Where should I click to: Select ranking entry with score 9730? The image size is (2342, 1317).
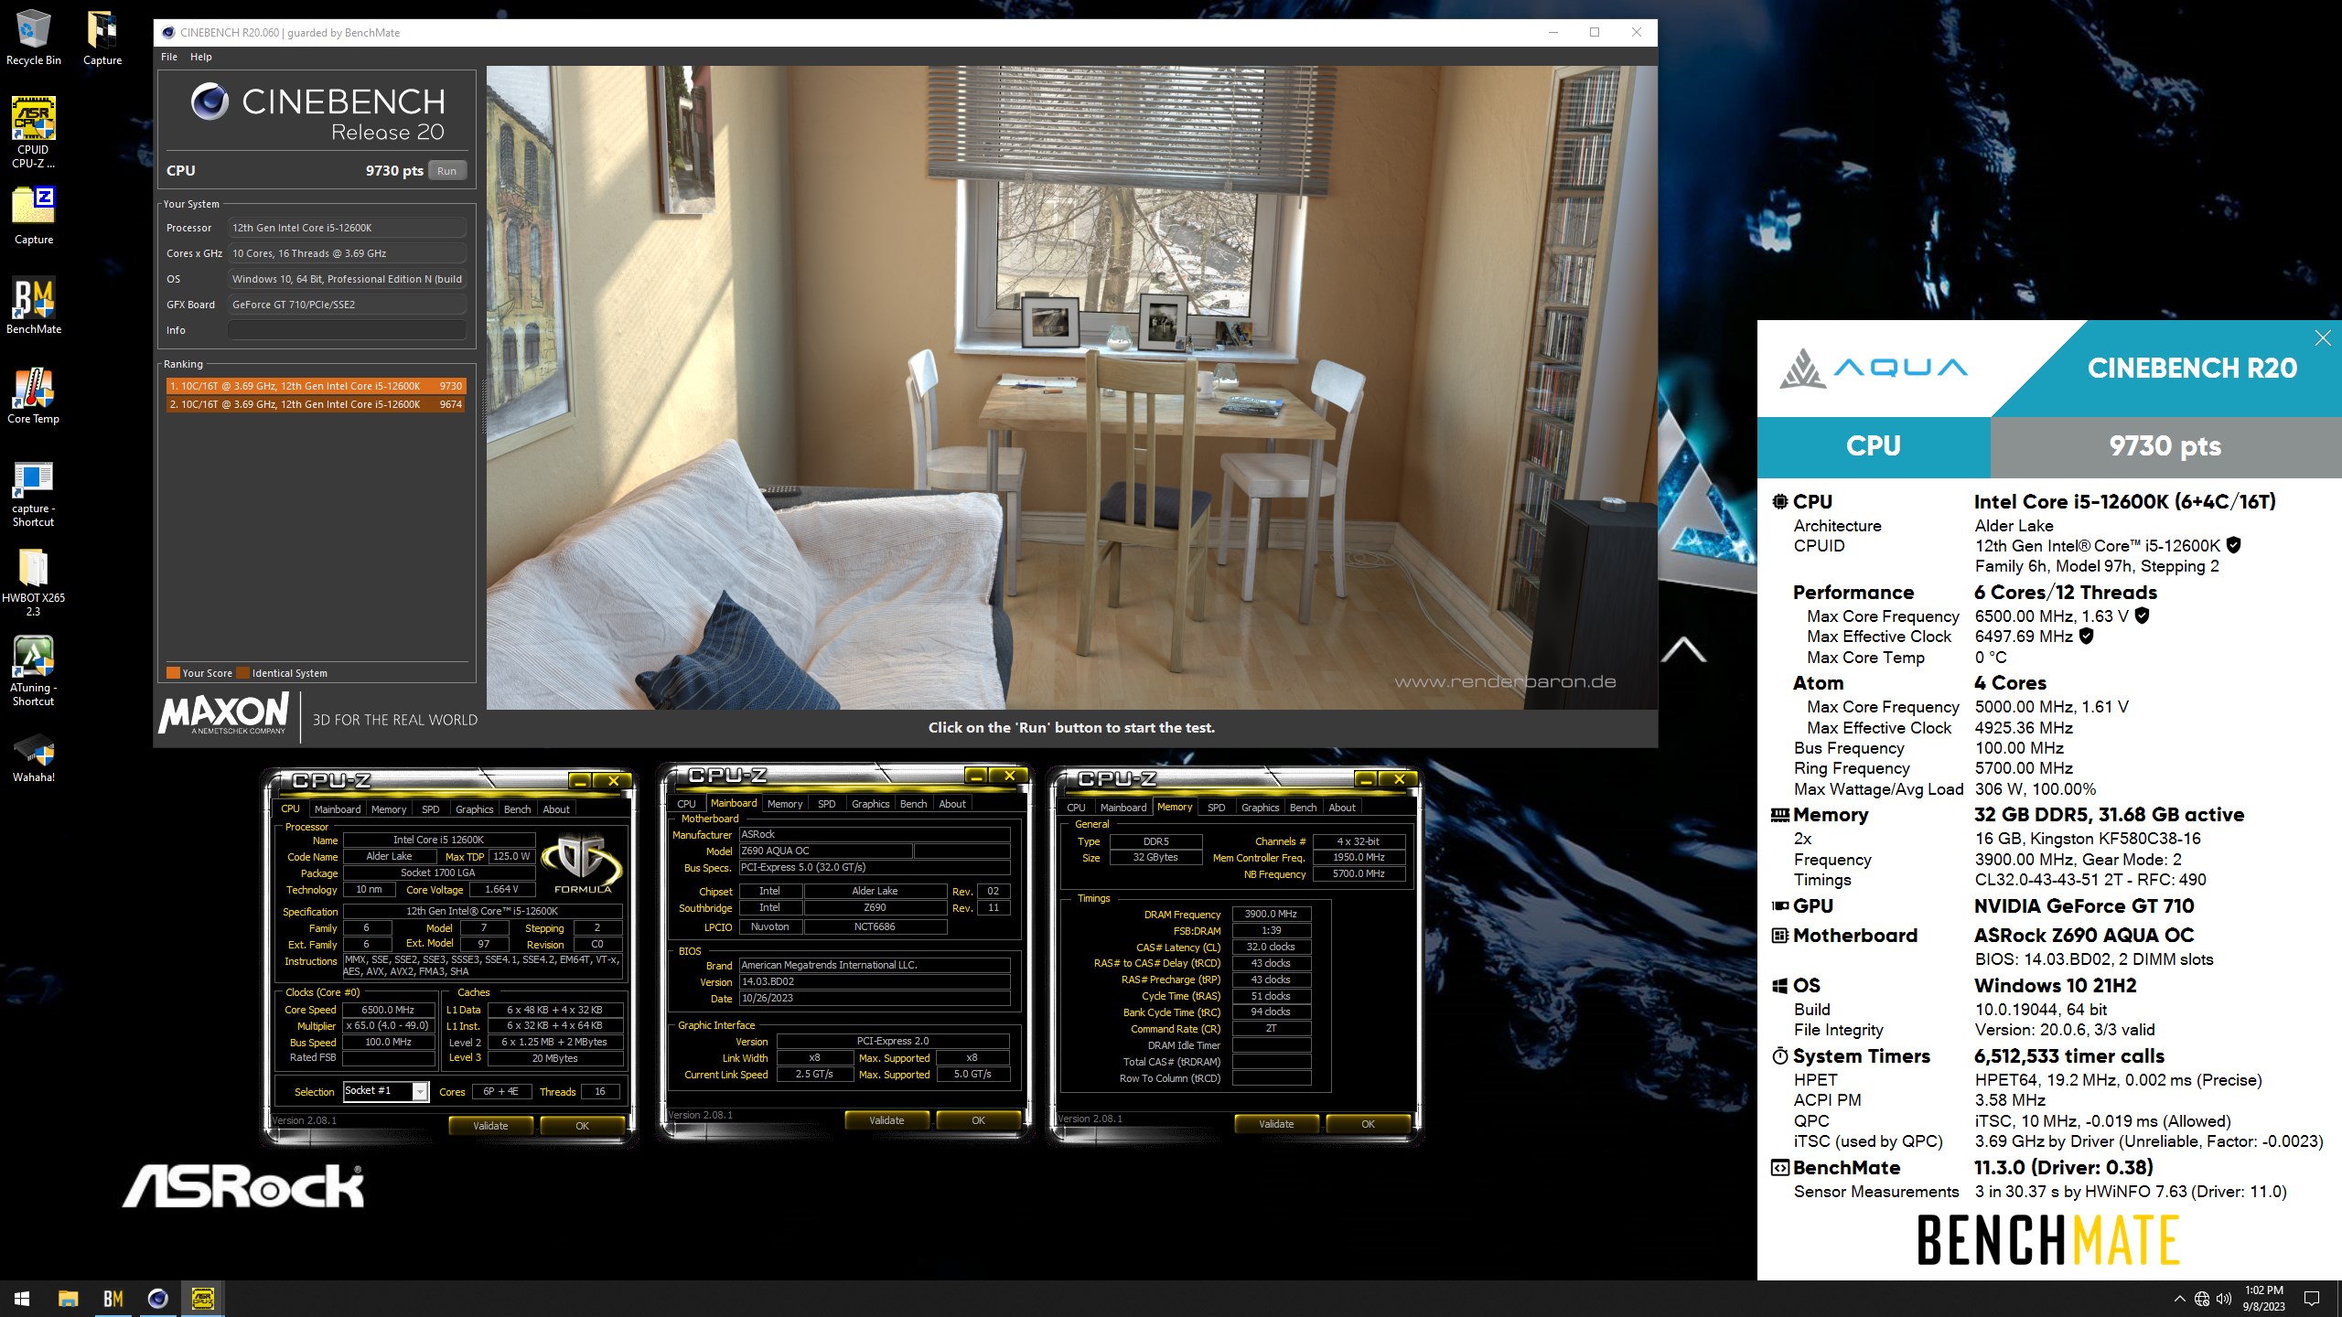(x=316, y=386)
